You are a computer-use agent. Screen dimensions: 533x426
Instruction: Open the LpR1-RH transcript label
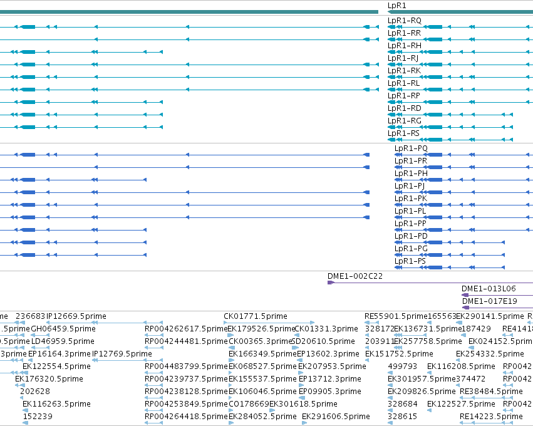pyautogui.click(x=405, y=46)
